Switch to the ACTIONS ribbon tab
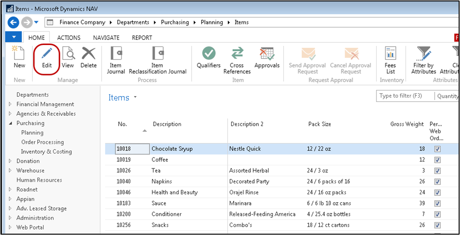 [68, 38]
